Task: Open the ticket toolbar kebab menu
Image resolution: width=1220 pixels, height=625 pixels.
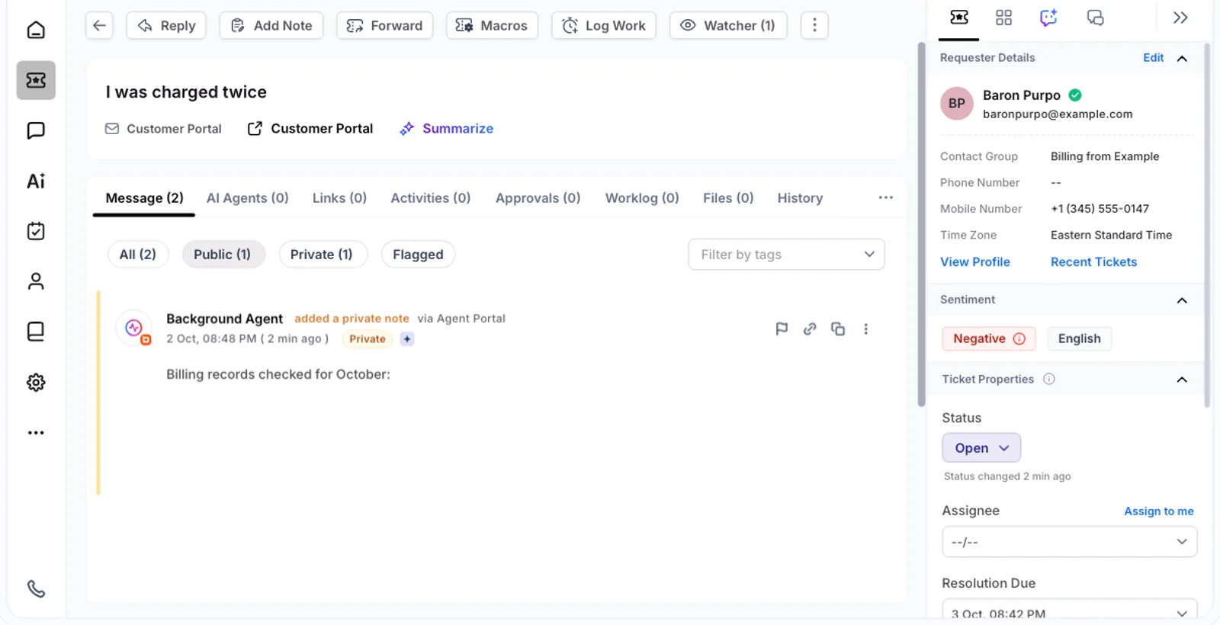Action: click(x=814, y=25)
